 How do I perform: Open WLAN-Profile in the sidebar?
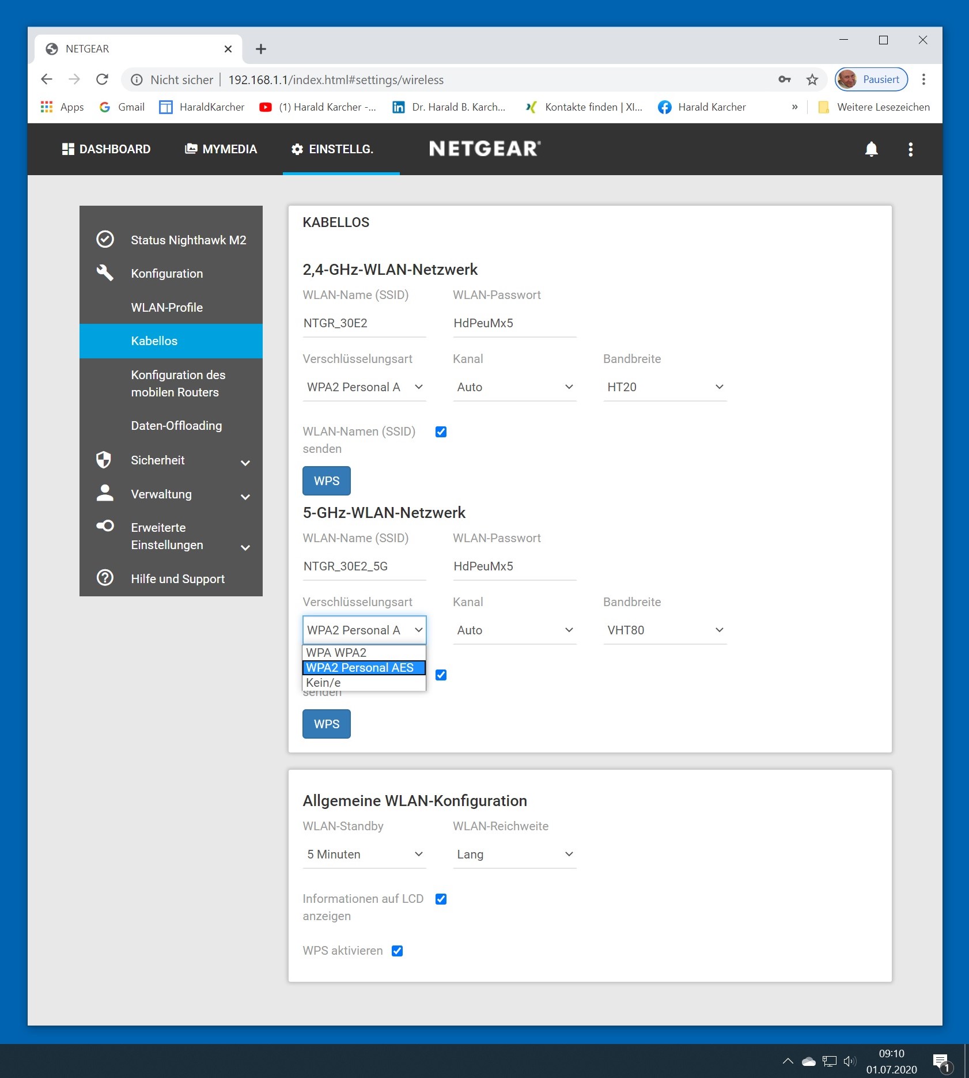coord(166,307)
